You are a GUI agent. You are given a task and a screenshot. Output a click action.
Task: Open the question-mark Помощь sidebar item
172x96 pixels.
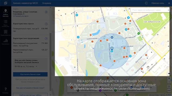pyautogui.click(x=5, y=90)
